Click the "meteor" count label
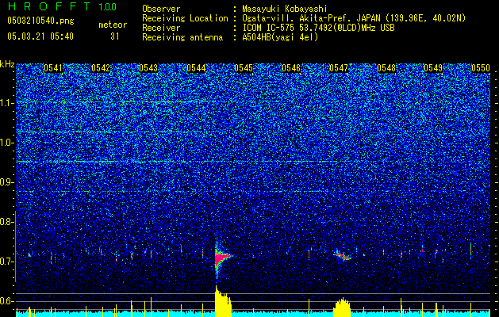 (x=113, y=25)
